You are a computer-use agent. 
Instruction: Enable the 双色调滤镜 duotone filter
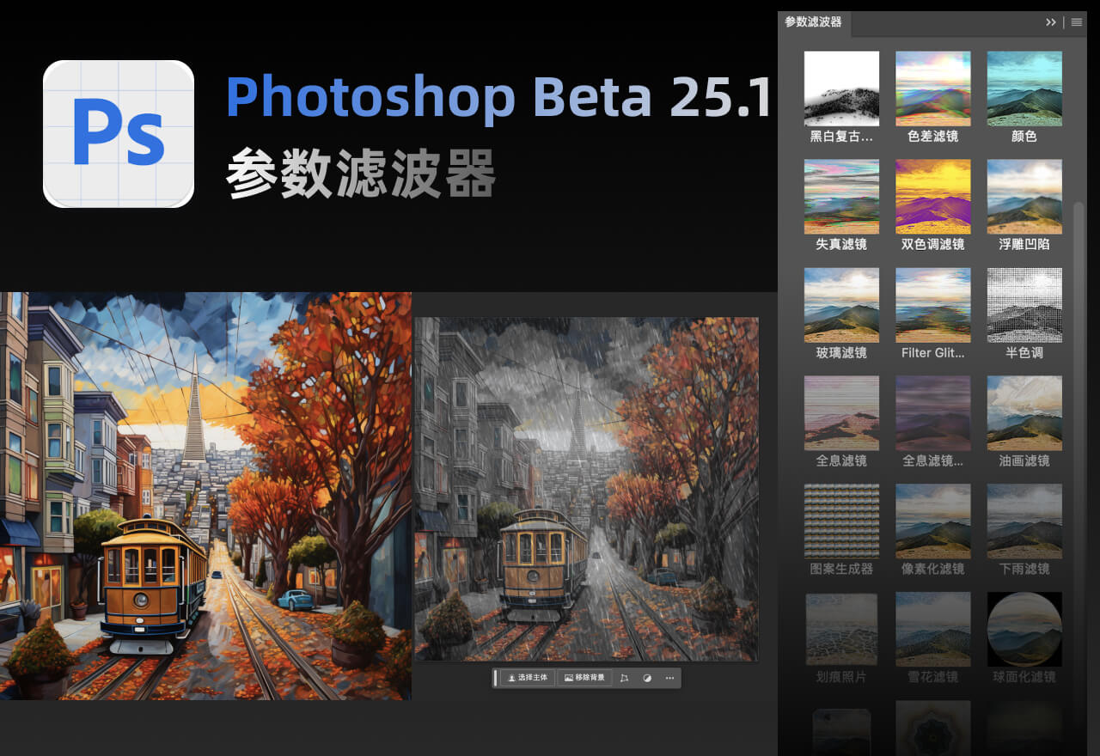933,197
